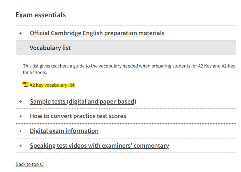The image size is (241, 172).
Task: Click the minus icon beside Vocabulary list
Action: (21, 48)
